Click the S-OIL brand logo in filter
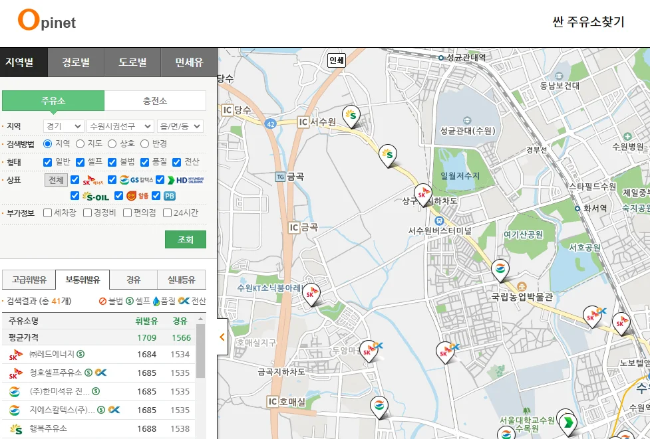The height and width of the screenshot is (439, 650). 96,196
